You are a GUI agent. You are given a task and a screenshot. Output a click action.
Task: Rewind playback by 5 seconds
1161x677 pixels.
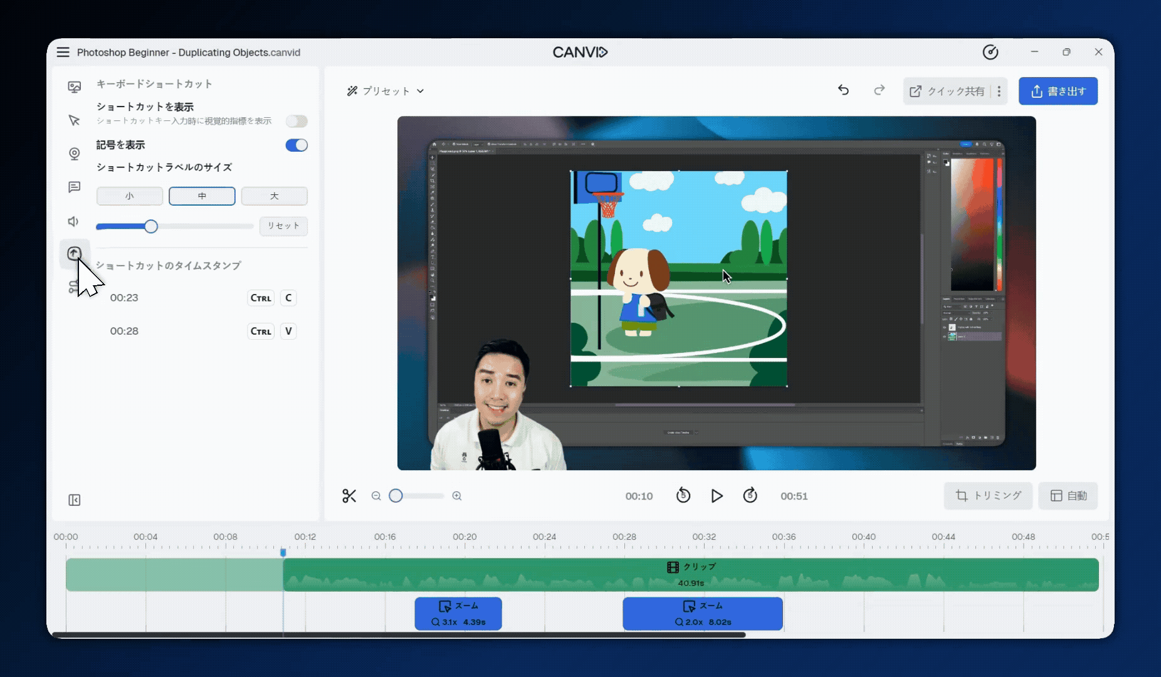coord(683,496)
